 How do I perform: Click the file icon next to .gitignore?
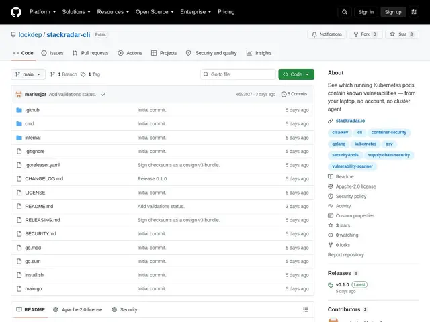(19, 151)
